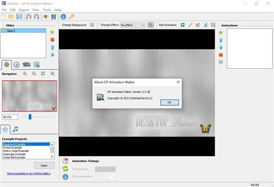
Task: Delete animation with orange X in Animations panel
Action: (221, 55)
